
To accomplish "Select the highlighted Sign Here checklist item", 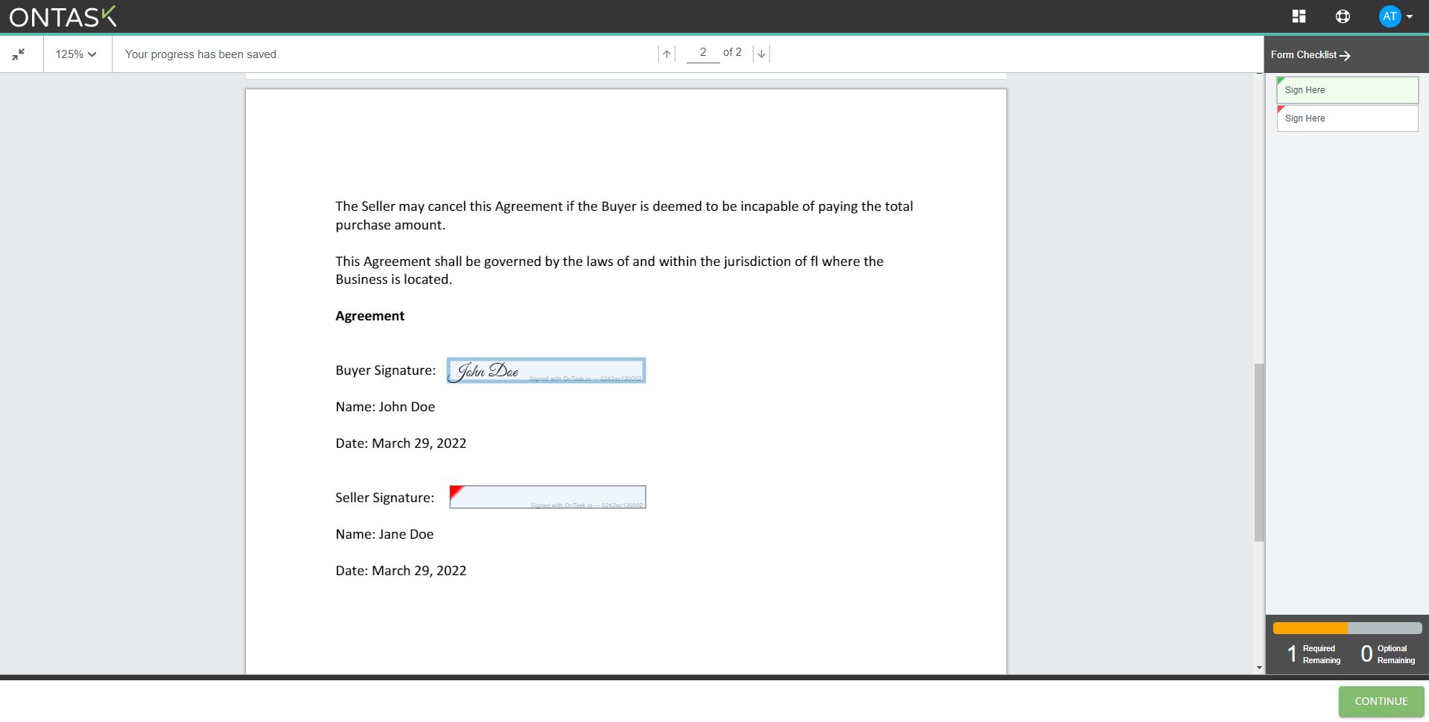I will tap(1346, 90).
